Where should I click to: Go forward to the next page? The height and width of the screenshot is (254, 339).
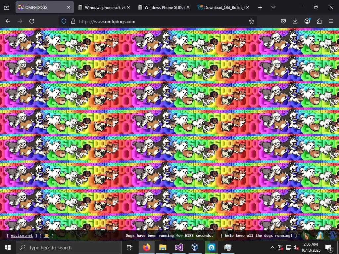(20, 21)
